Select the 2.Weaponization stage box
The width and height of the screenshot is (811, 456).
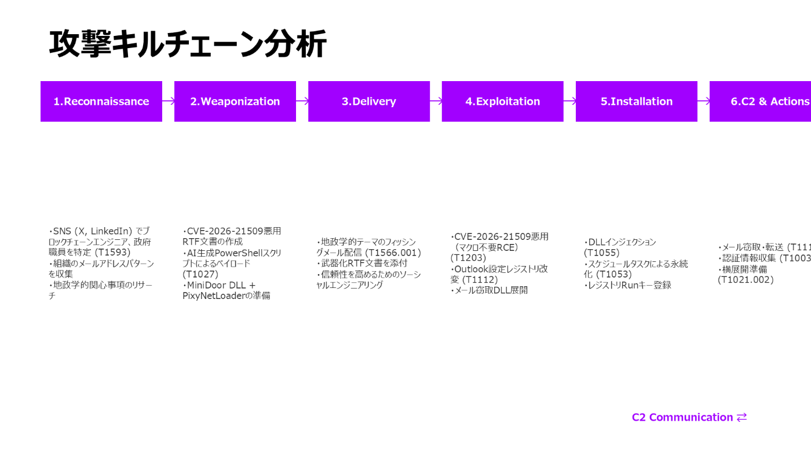(x=235, y=101)
